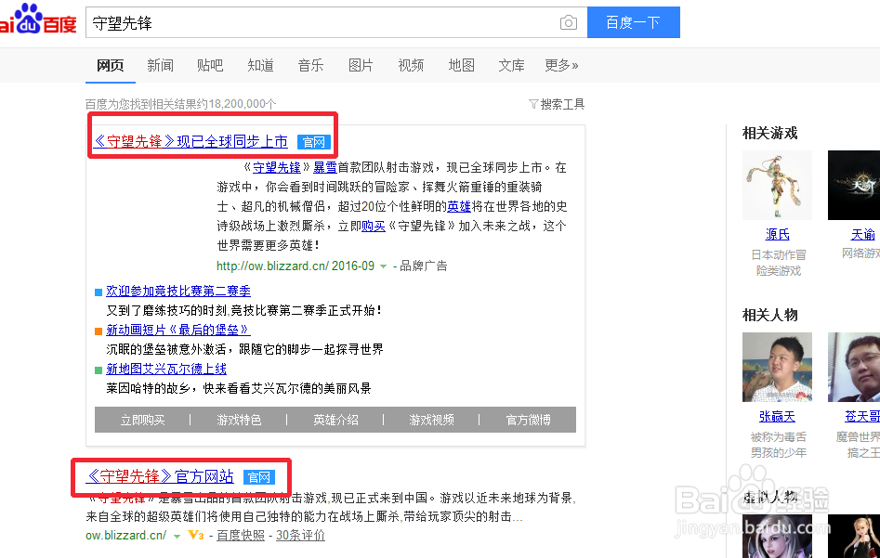Switch to the 新闻 tab
Viewport: 880px width, 558px height.
click(160, 66)
